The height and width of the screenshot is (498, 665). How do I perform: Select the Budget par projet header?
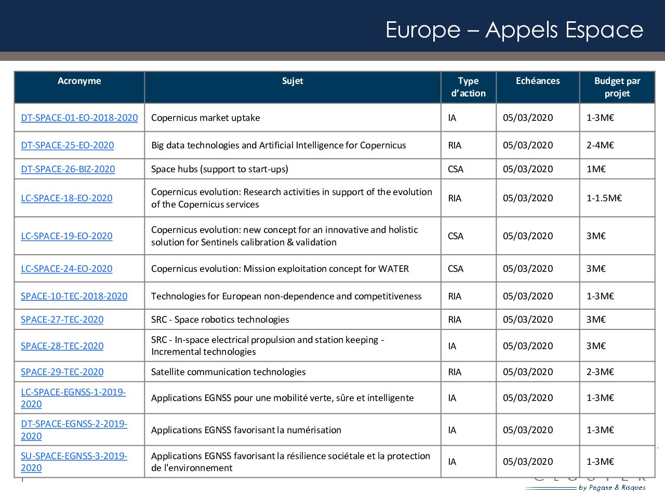(617, 87)
